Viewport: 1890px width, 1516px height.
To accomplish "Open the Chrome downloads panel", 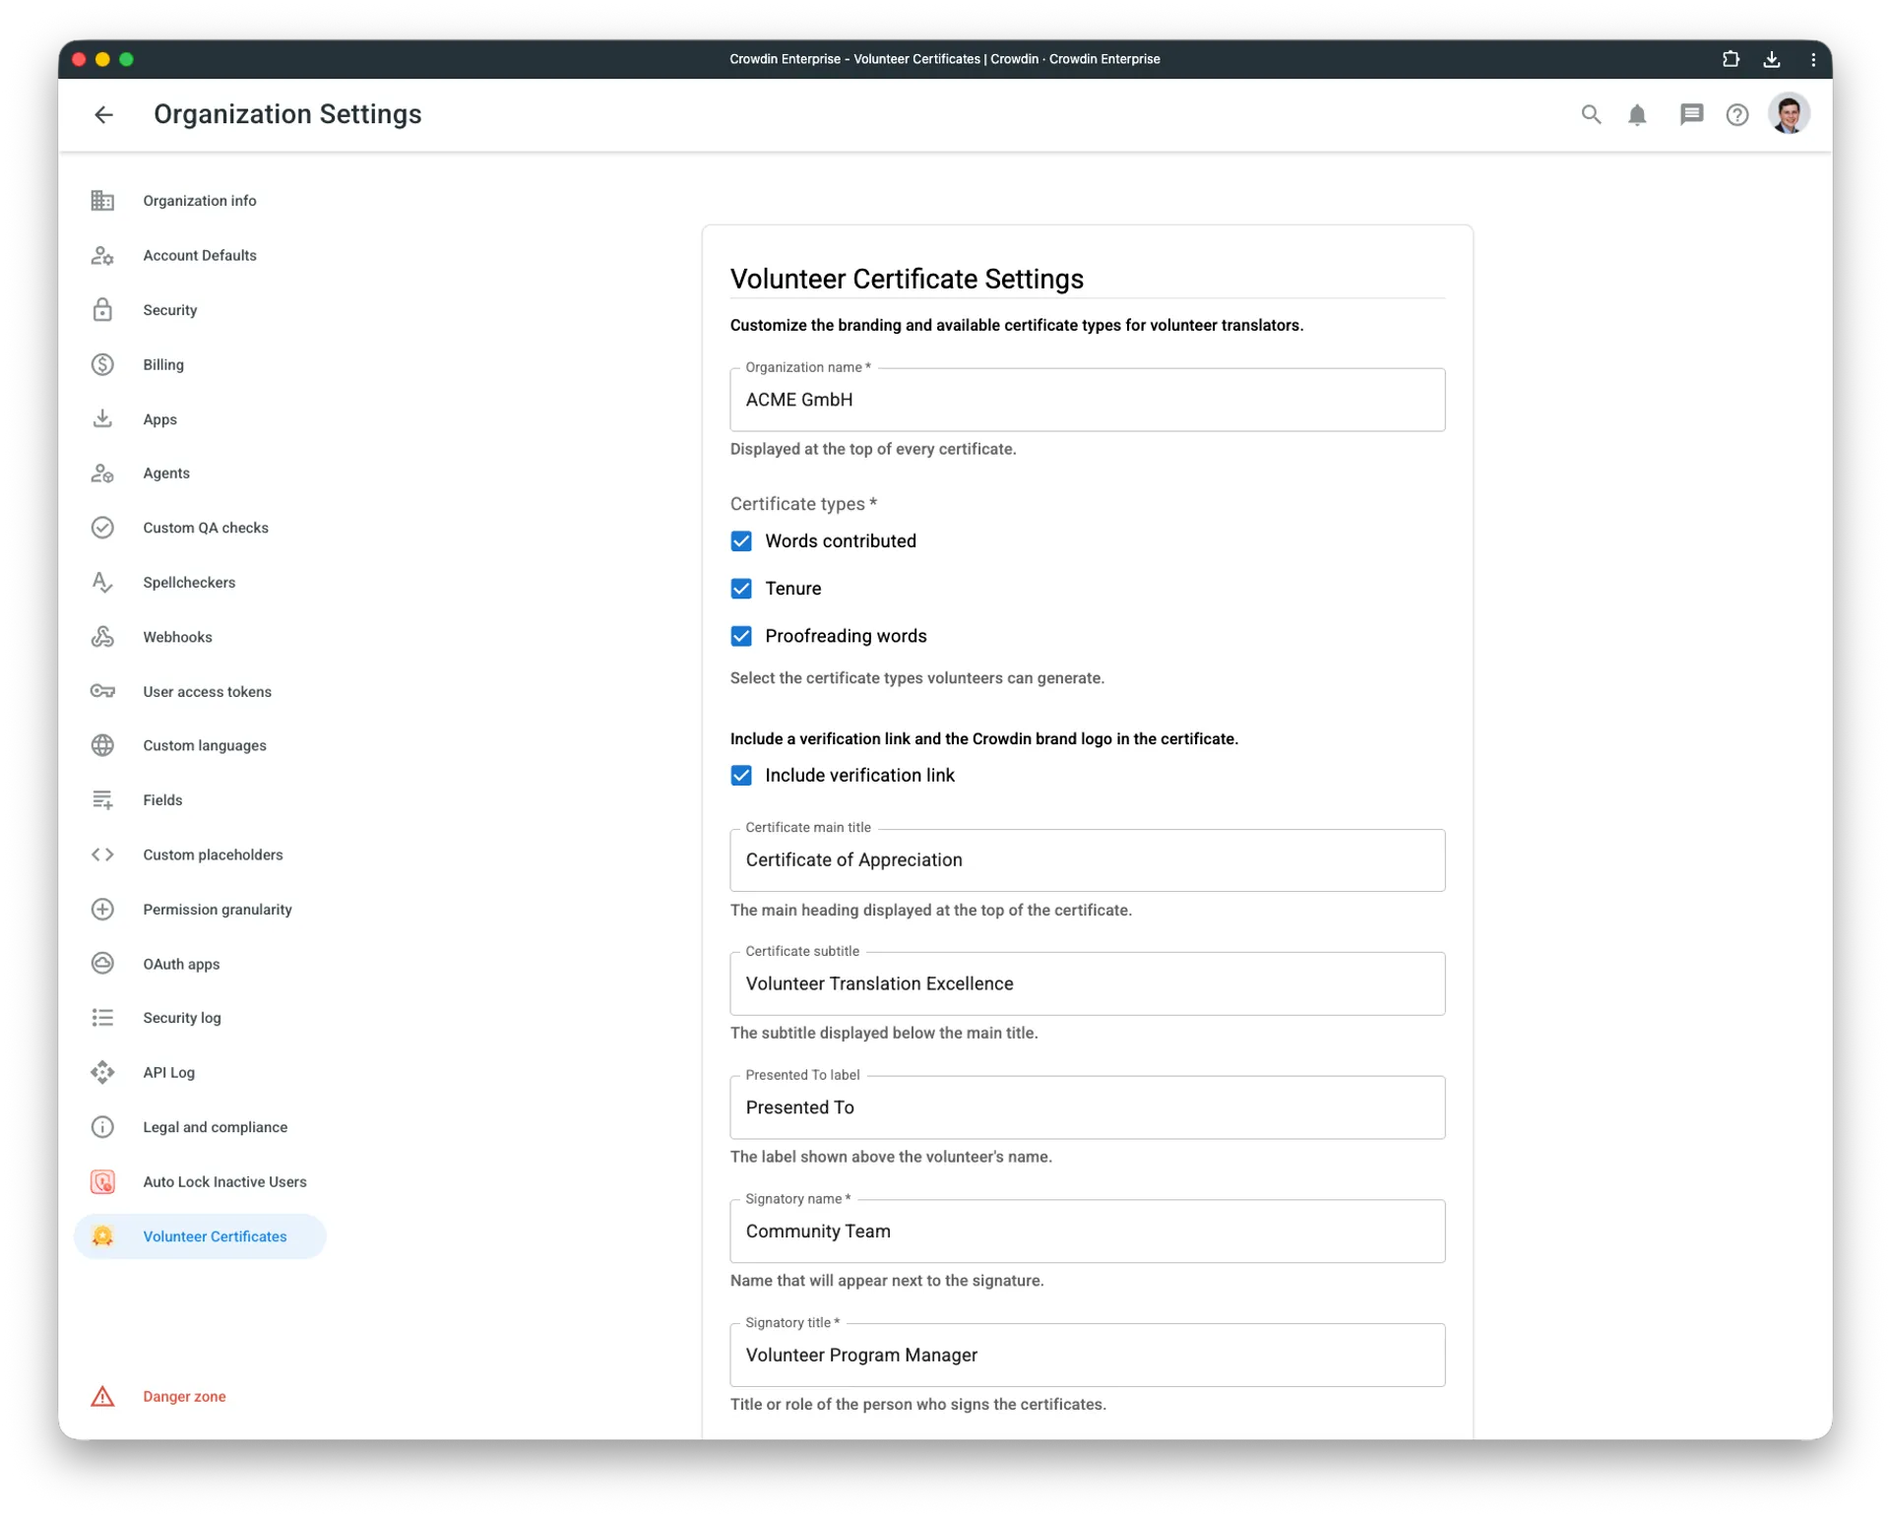I will point(1771,59).
